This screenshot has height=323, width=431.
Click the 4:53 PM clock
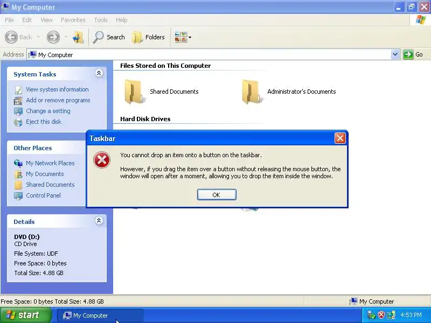point(411,315)
